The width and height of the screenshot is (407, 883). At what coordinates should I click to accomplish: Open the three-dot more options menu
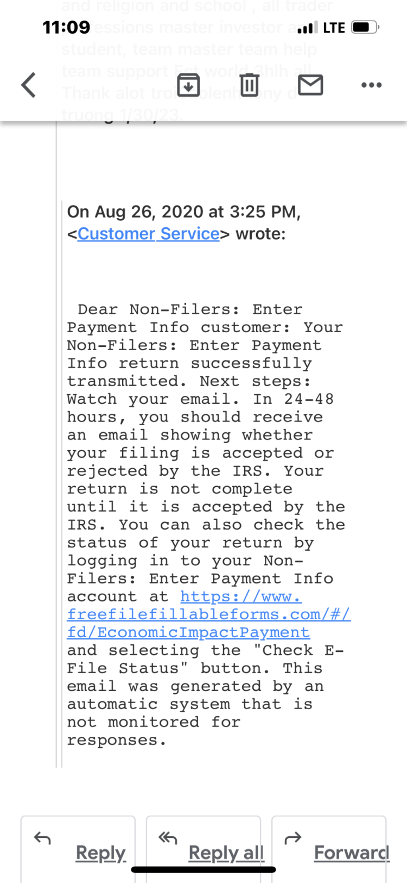(371, 85)
